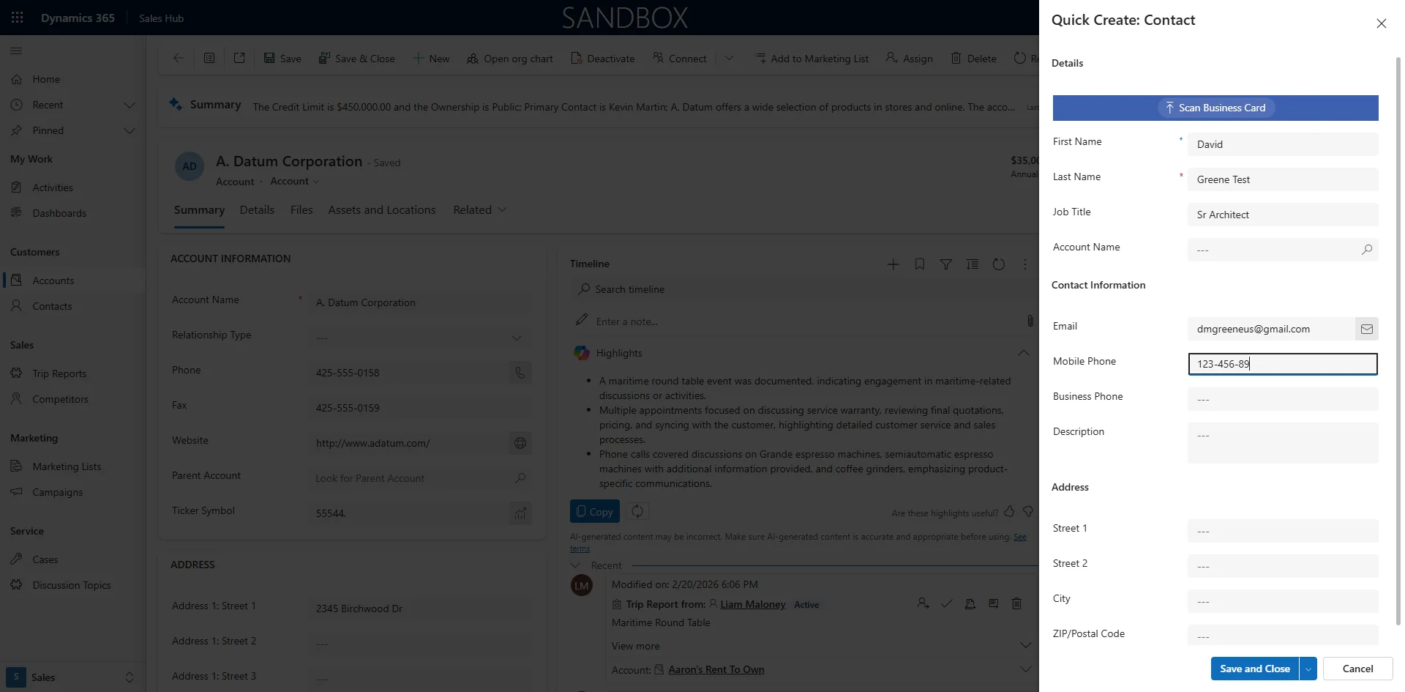Click into the Mobile Phone input field

click(1283, 364)
